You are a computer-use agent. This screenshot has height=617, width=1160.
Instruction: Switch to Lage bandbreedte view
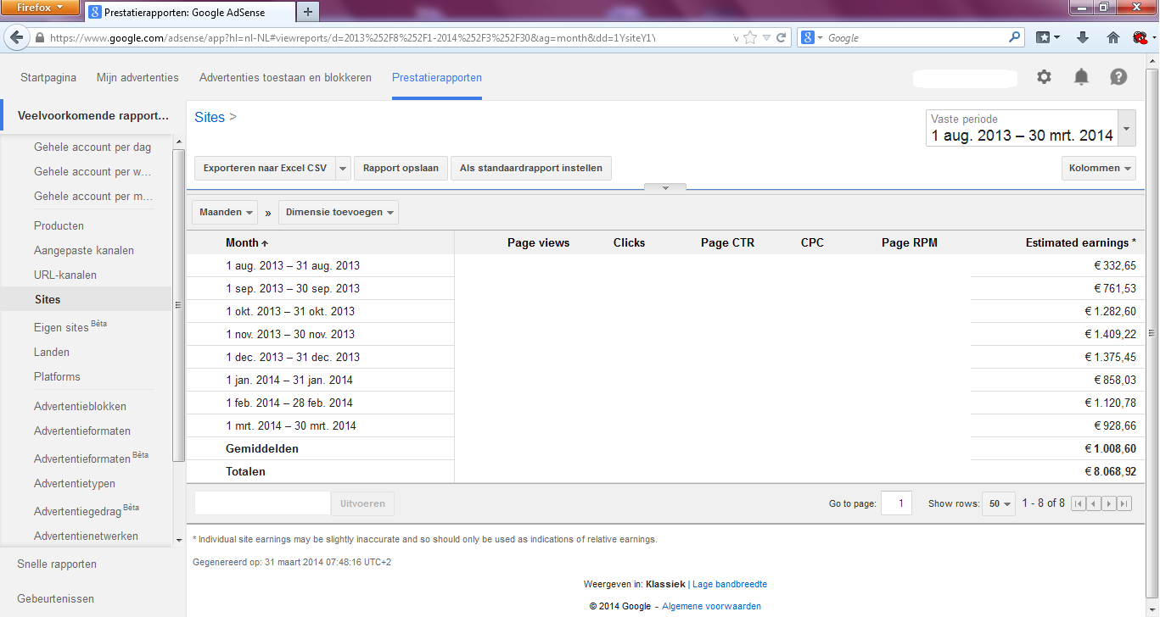(x=730, y=584)
